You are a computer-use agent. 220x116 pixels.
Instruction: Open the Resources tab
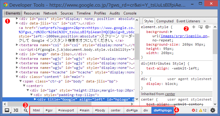pos(32,13)
